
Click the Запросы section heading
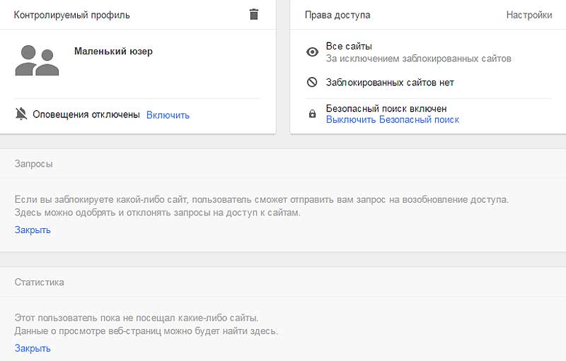click(x=33, y=164)
